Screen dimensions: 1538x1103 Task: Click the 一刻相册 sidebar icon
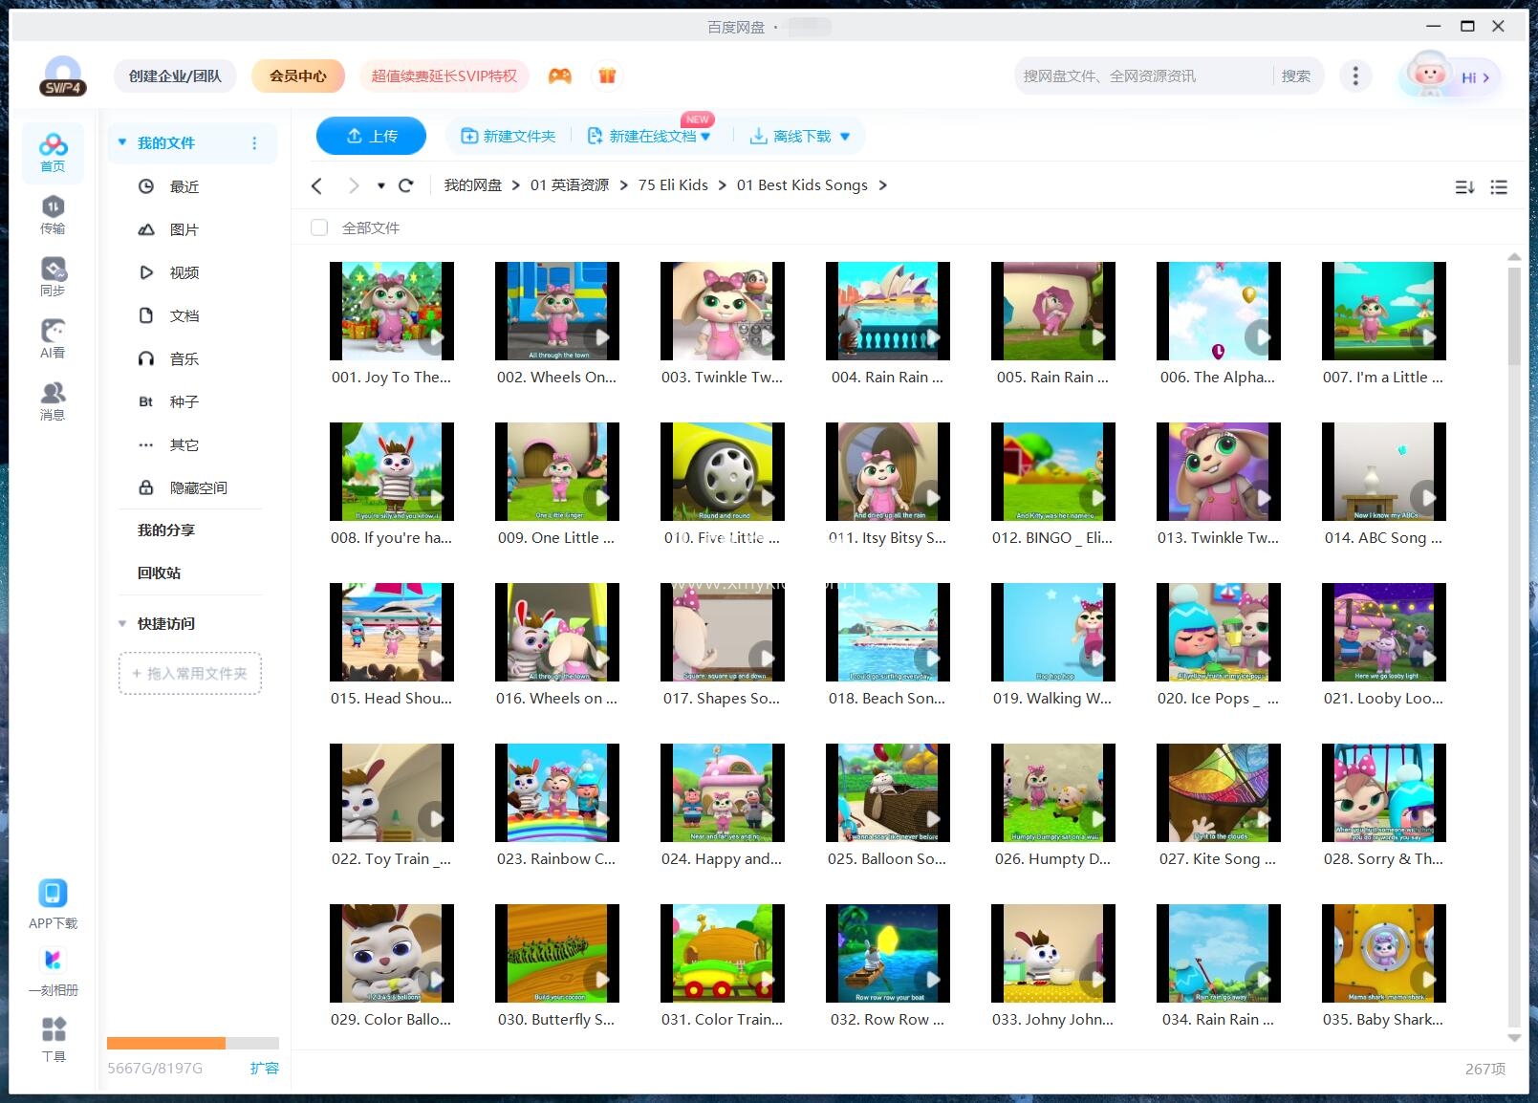(53, 967)
